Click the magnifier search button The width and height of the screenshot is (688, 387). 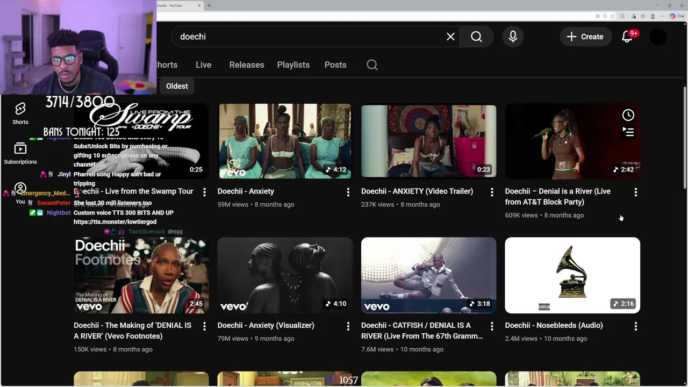pyautogui.click(x=476, y=37)
